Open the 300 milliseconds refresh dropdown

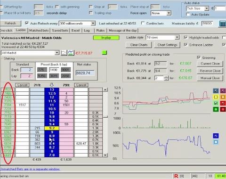93,24
